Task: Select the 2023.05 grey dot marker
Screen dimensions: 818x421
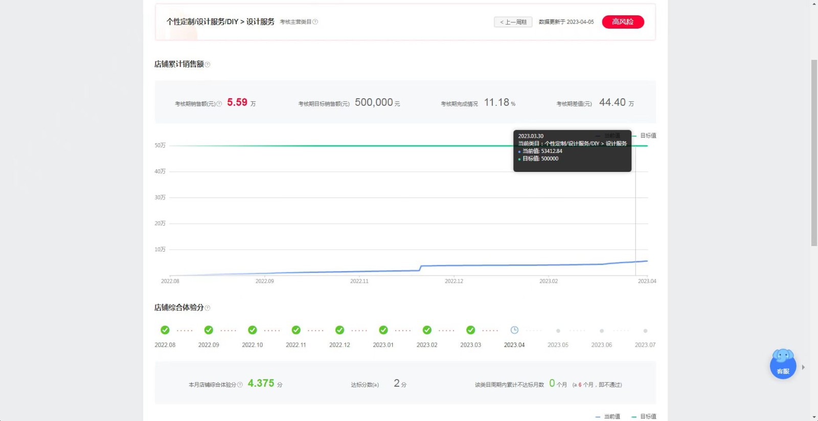Action: click(558, 331)
